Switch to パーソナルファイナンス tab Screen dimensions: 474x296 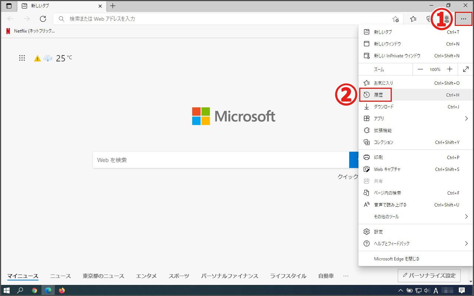coord(230,276)
